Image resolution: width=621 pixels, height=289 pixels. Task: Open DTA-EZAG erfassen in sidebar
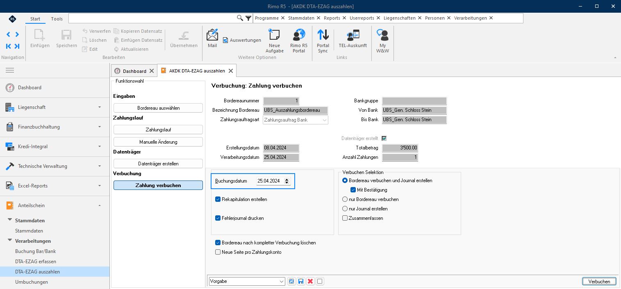pos(36,261)
